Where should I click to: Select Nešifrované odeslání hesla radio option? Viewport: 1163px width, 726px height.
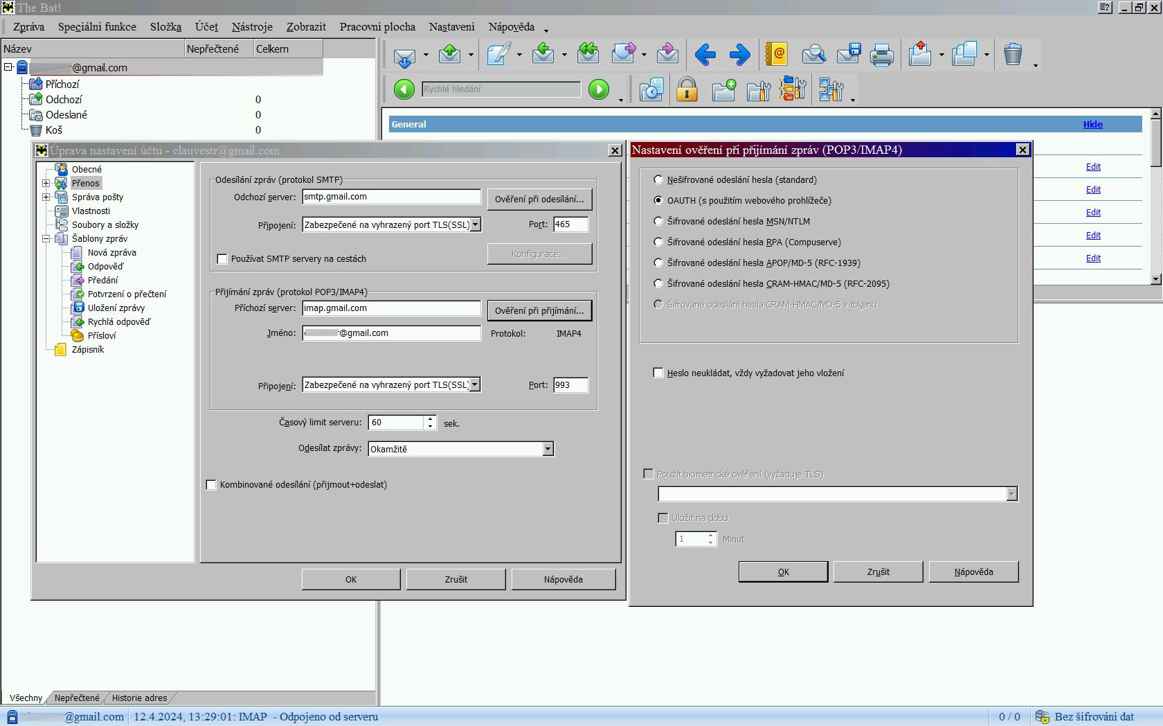click(x=658, y=179)
